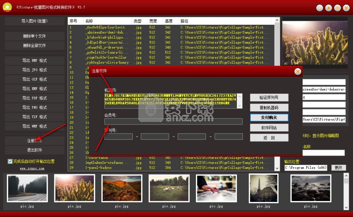Viewport: 353px width, 217px height.
Task: Click 复制机器码 button
Action: [x=269, y=107]
